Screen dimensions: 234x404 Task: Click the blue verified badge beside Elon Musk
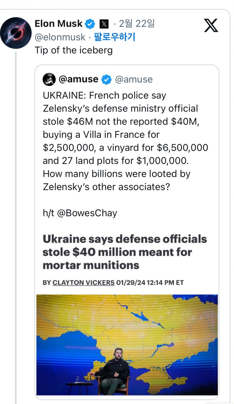click(x=89, y=24)
